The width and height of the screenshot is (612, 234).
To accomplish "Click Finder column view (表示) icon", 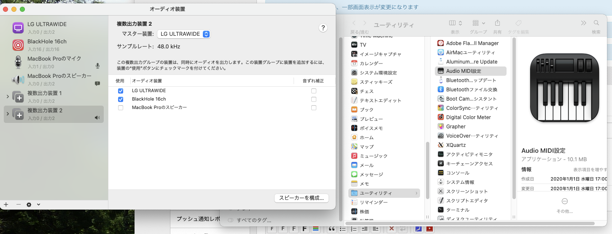I will [453, 23].
